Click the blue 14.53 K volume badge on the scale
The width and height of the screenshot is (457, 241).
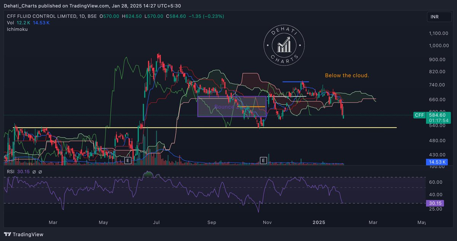pyautogui.click(x=437, y=162)
